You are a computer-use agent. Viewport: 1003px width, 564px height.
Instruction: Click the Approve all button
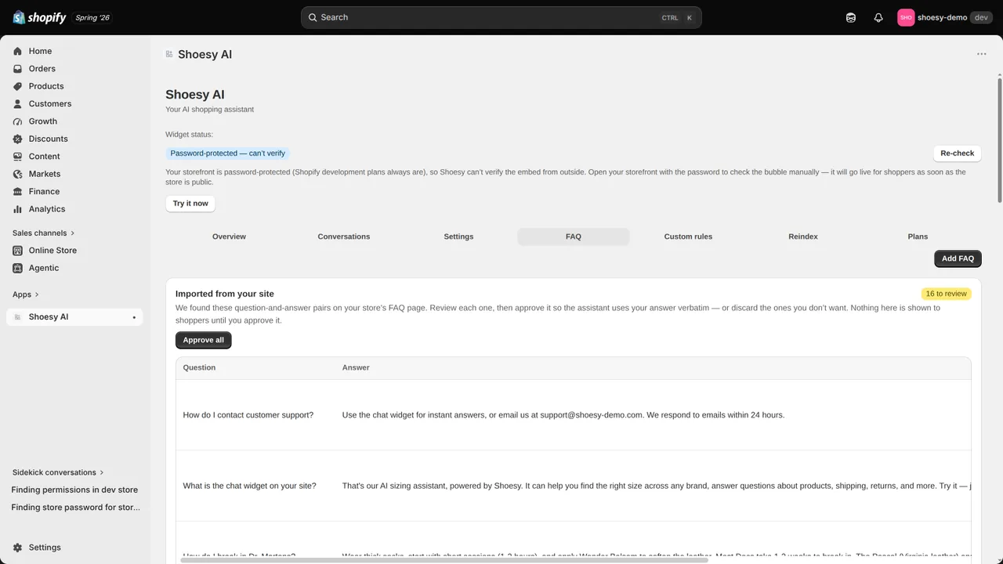click(x=204, y=340)
